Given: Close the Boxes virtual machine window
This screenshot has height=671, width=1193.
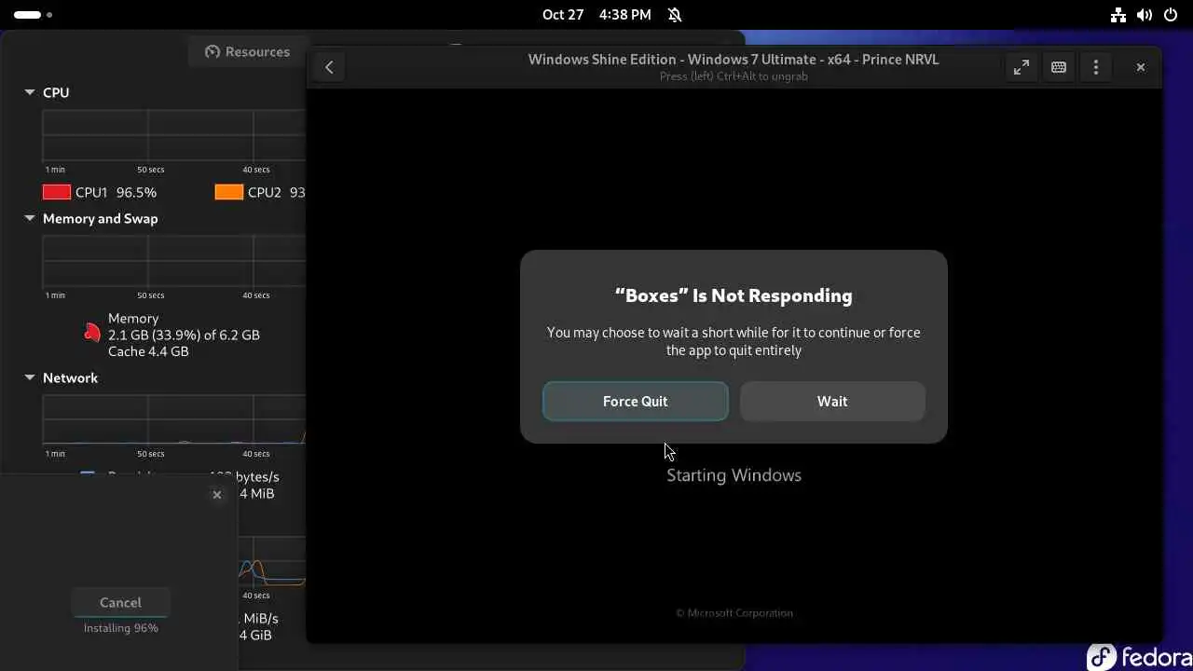Looking at the screenshot, I should (1140, 67).
